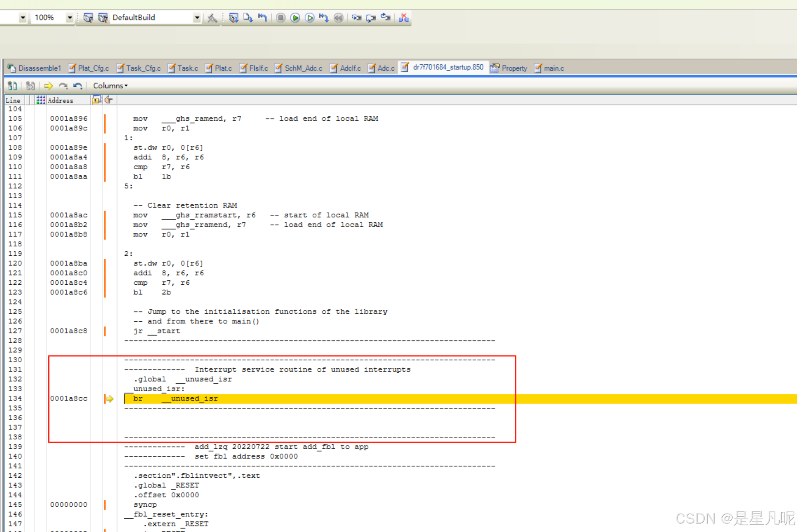Click the '-- Clear retention RAM' comment

point(185,205)
